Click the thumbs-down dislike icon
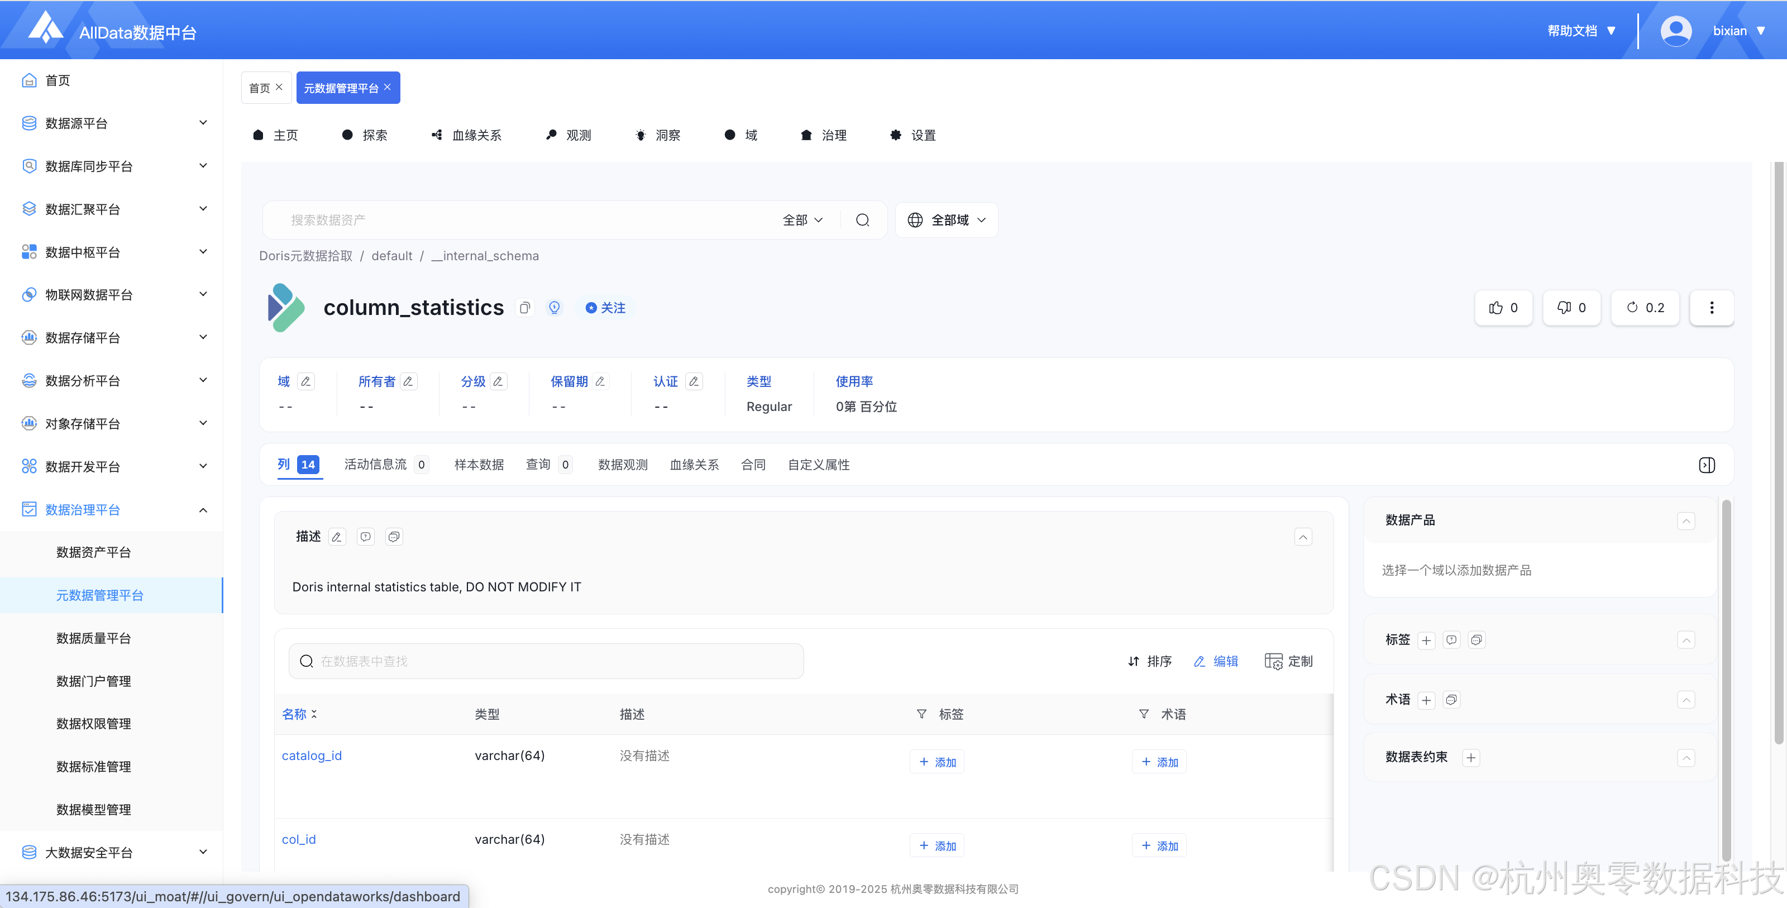 tap(1564, 307)
